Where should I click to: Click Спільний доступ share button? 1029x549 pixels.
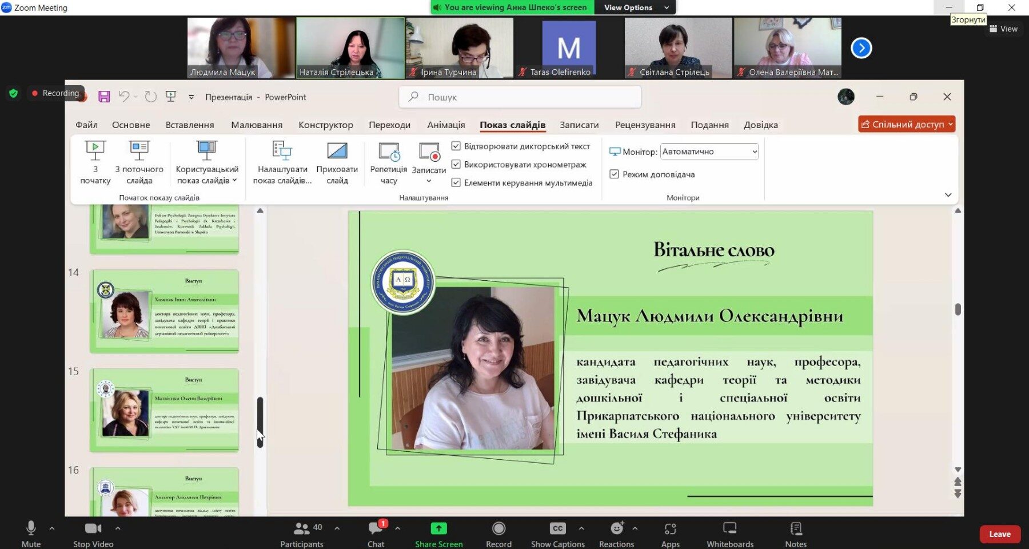click(x=907, y=124)
